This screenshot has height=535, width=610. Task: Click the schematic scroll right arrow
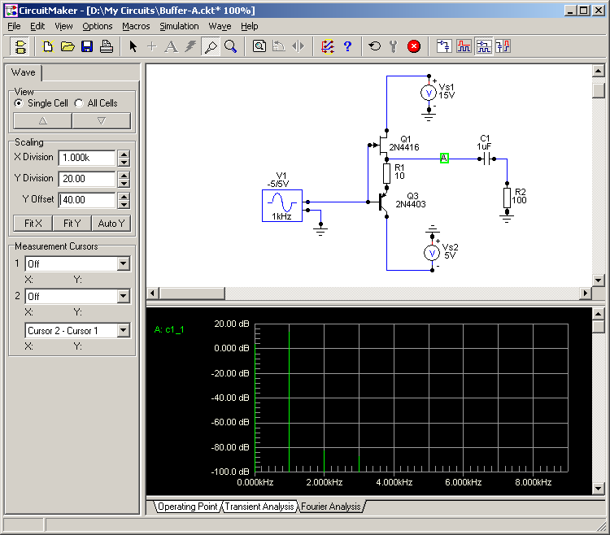pyautogui.click(x=585, y=294)
